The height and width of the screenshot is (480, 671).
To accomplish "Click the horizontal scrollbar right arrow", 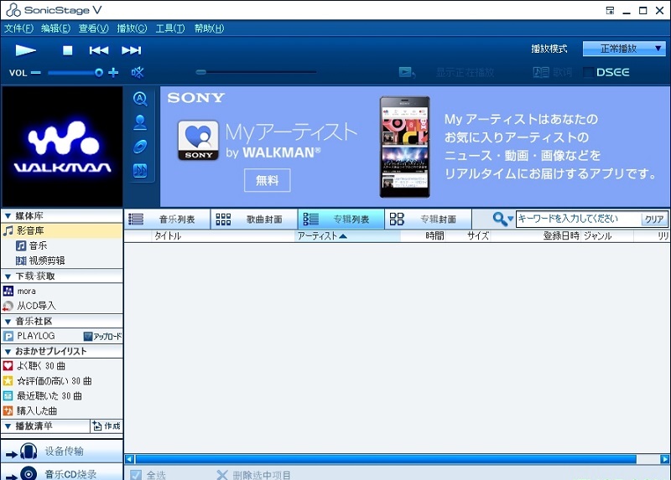I will pos(664,460).
